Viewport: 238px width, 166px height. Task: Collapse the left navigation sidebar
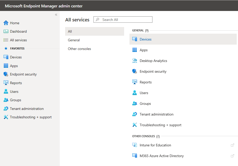[56, 15]
